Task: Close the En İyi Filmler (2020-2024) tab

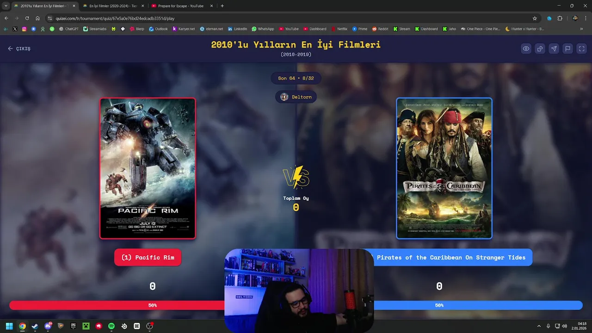Action: [142, 6]
